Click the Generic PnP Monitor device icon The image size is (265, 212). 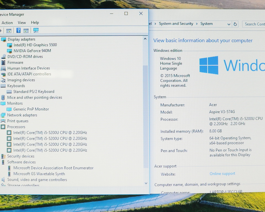[9, 109]
